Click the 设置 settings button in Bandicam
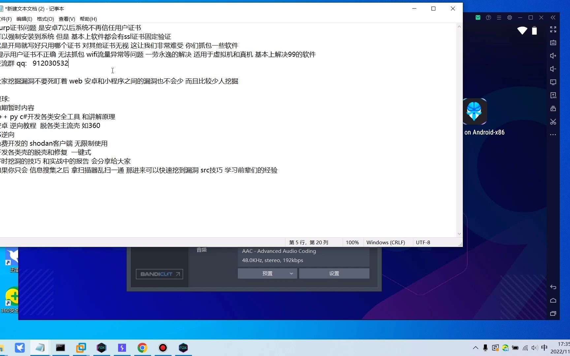Screen dimensions: 570x356 (334, 273)
